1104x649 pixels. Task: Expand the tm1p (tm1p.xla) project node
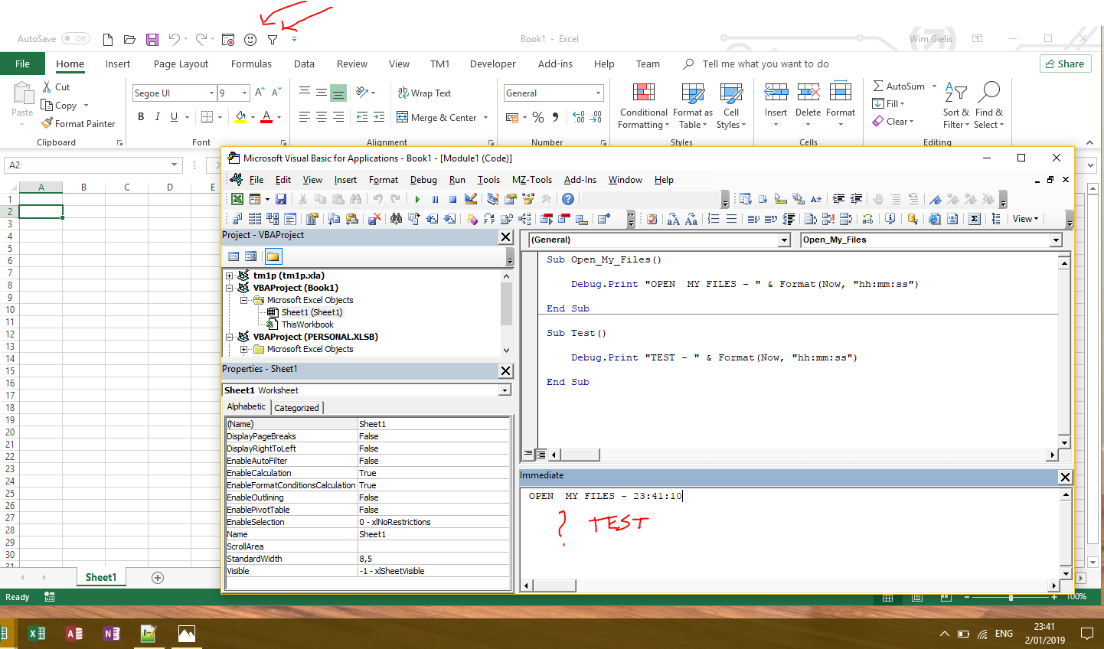(x=229, y=276)
